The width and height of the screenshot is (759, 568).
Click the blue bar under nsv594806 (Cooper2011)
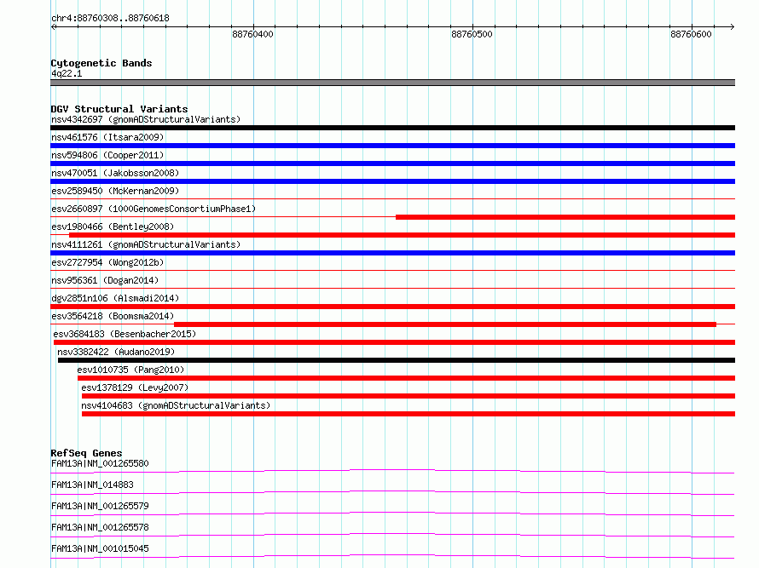click(392, 164)
